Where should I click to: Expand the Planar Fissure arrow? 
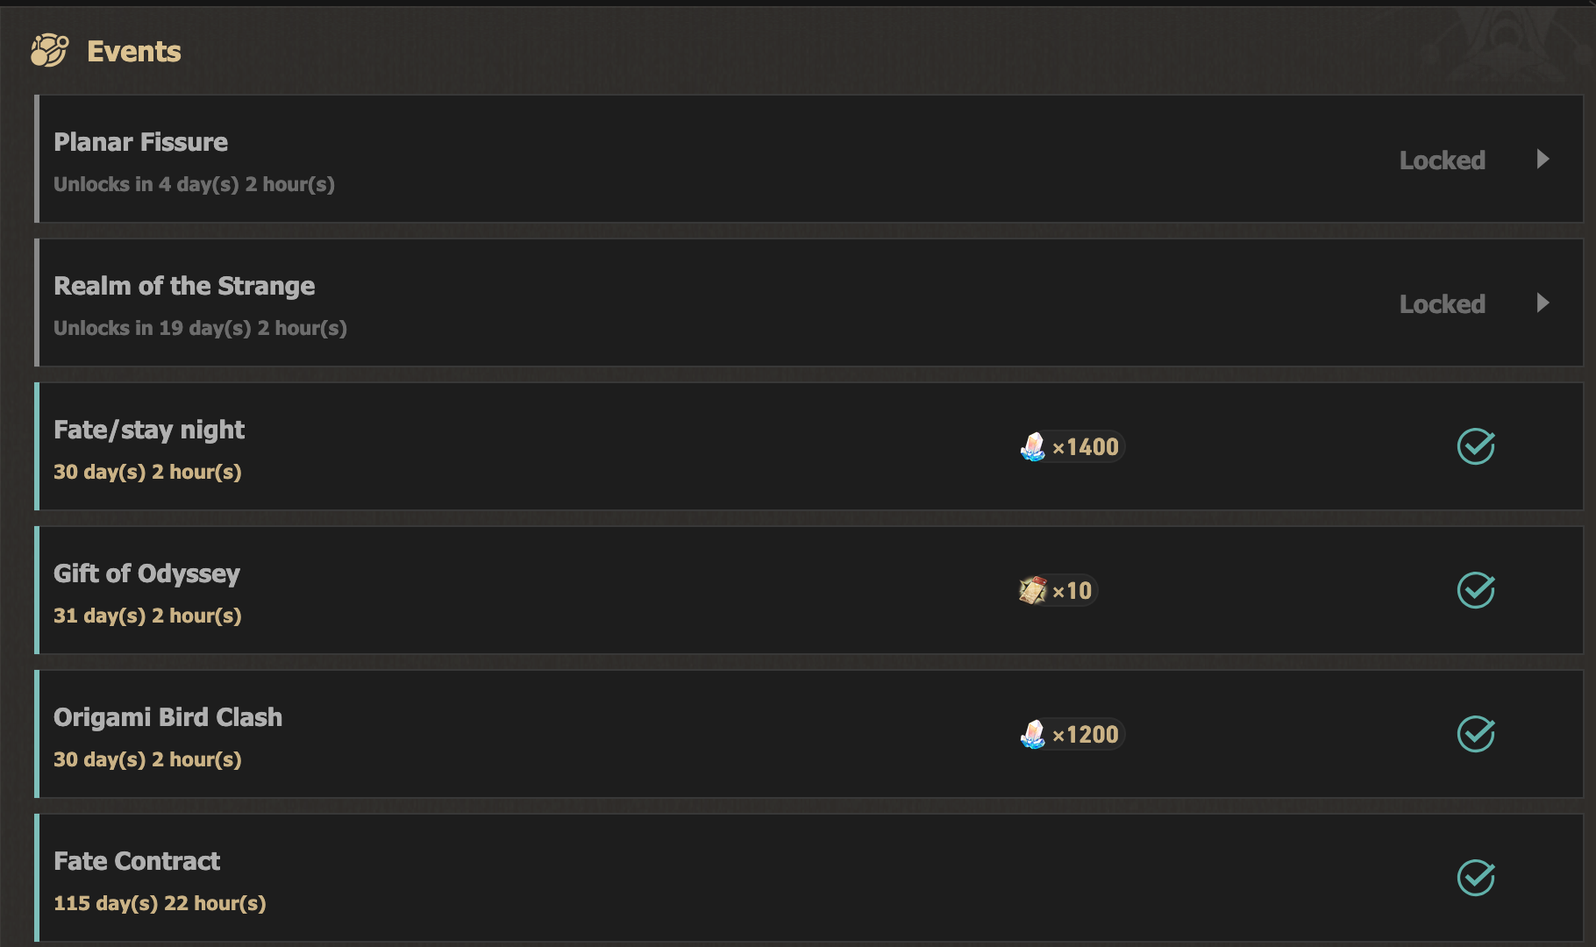click(x=1543, y=160)
